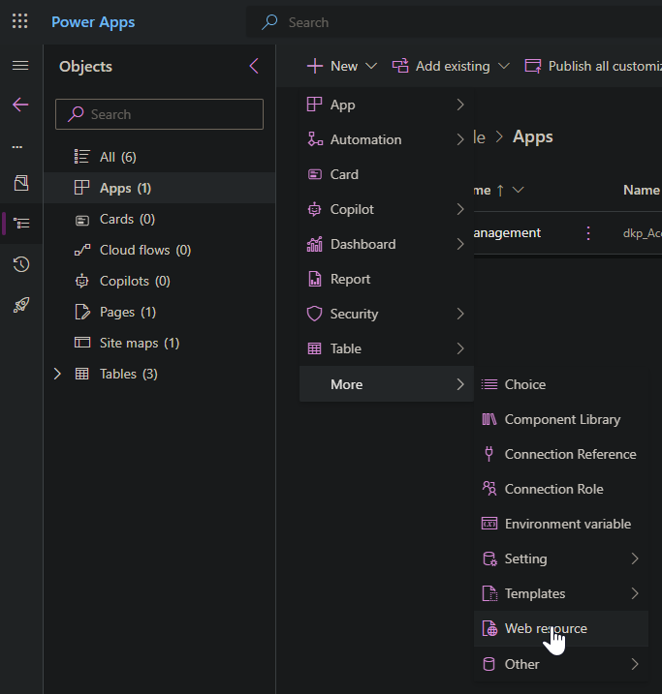The height and width of the screenshot is (694, 662).
Task: Open the Pipelines rocket icon
Action: click(21, 305)
